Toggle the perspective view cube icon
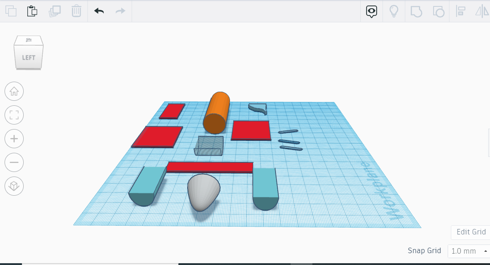The image size is (490, 265). click(x=14, y=186)
